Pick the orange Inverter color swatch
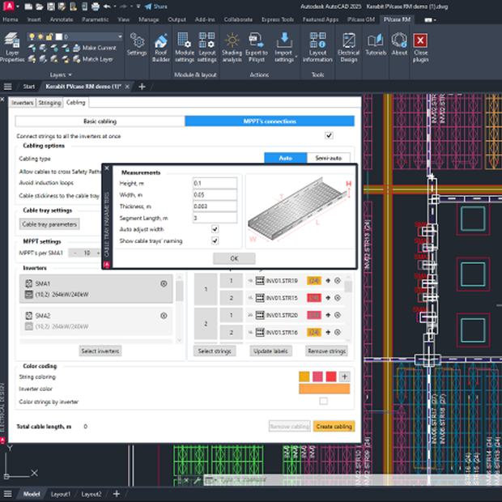 coord(324,389)
